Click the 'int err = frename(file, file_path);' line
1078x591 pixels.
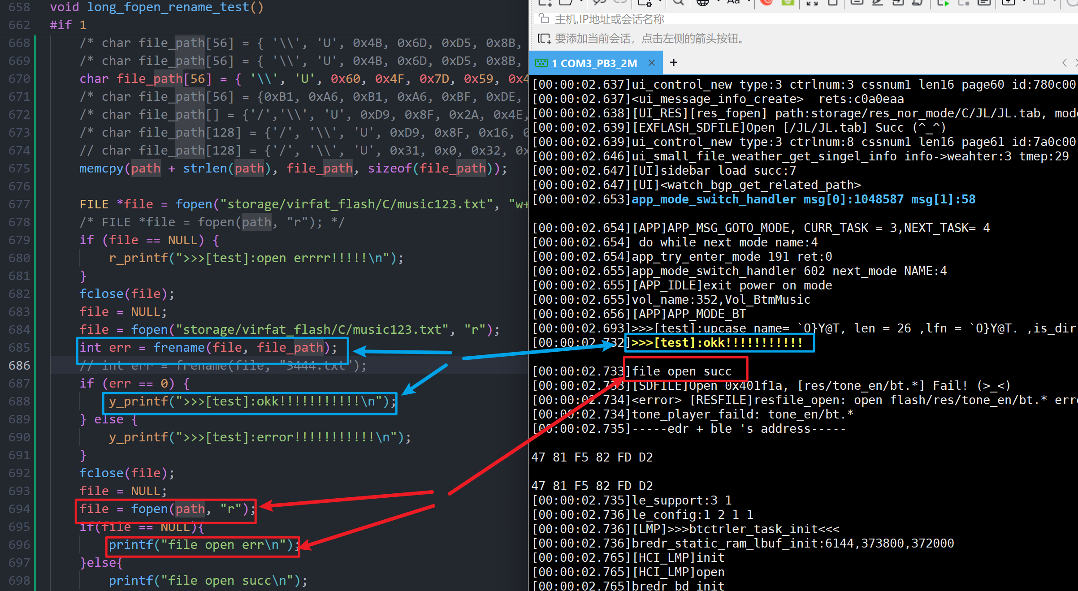[x=208, y=348]
